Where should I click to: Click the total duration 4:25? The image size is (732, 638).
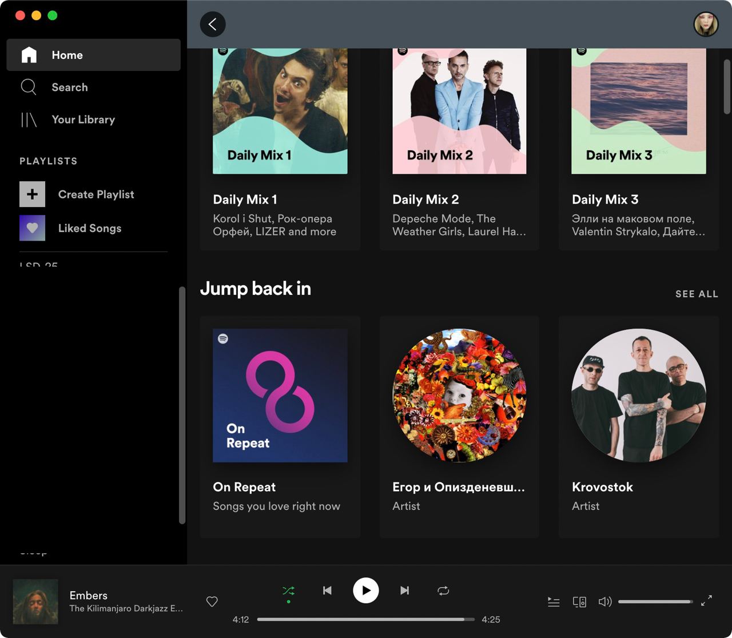[x=491, y=620]
